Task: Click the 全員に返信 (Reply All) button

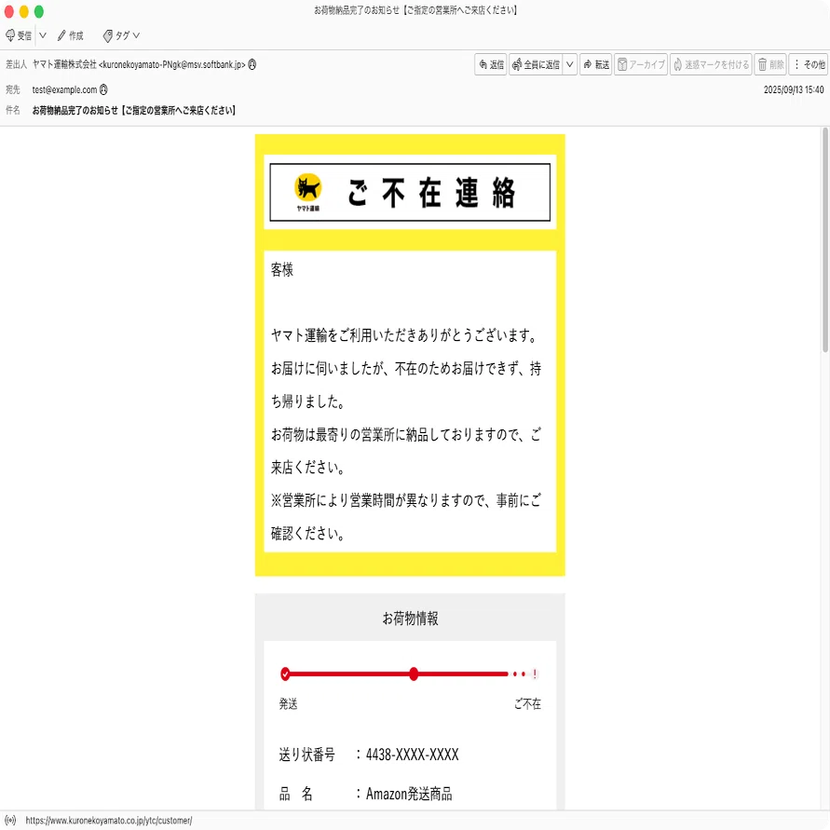Action: [x=536, y=64]
